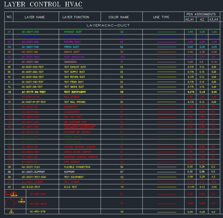223x218 pixels.
Task: Select the AC-DUCT-SAD layer name
Action: coord(30,37)
